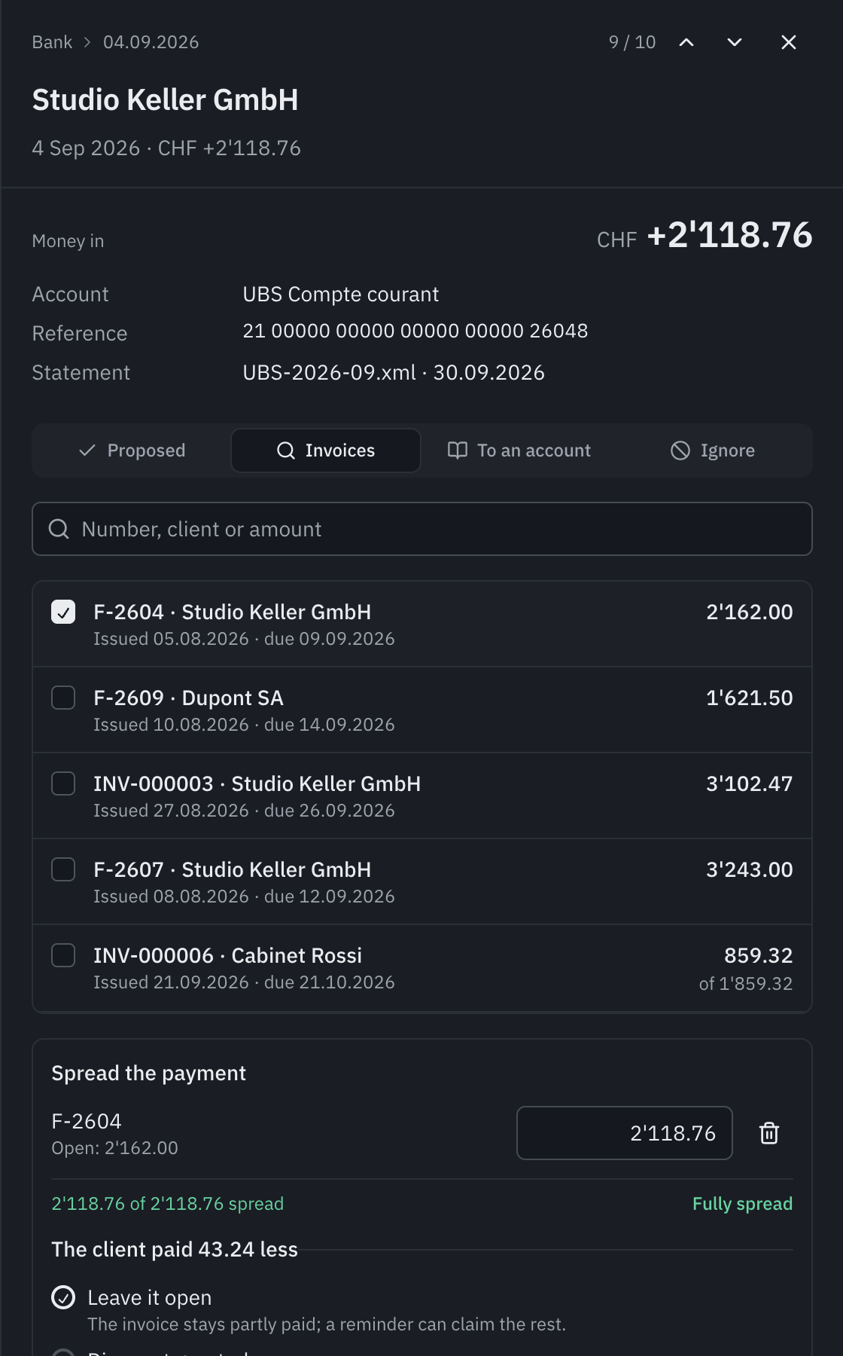Click the 2'162.00 amount of F-2604
The height and width of the screenshot is (1356, 843).
pyautogui.click(x=750, y=612)
